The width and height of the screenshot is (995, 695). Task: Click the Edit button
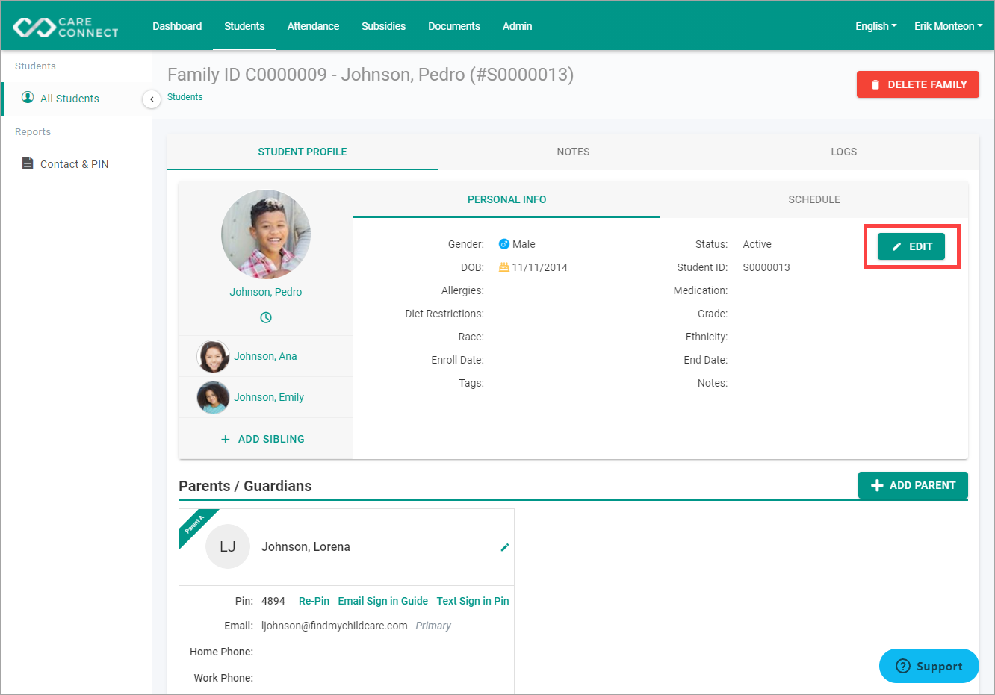coord(911,246)
